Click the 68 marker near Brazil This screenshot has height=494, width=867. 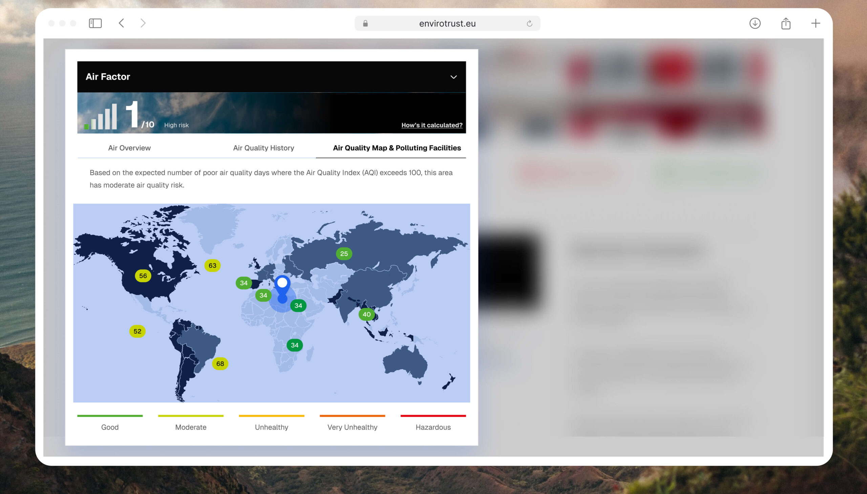click(220, 364)
